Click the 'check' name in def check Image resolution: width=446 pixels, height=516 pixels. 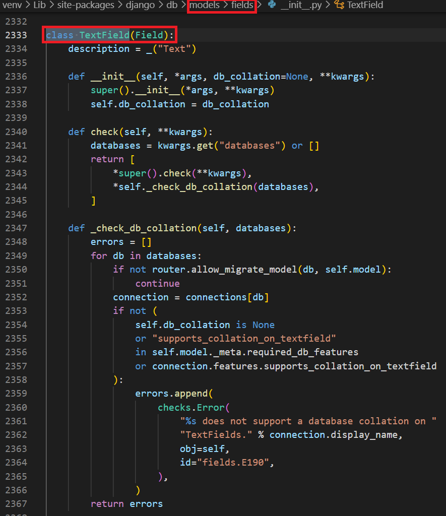(x=104, y=132)
